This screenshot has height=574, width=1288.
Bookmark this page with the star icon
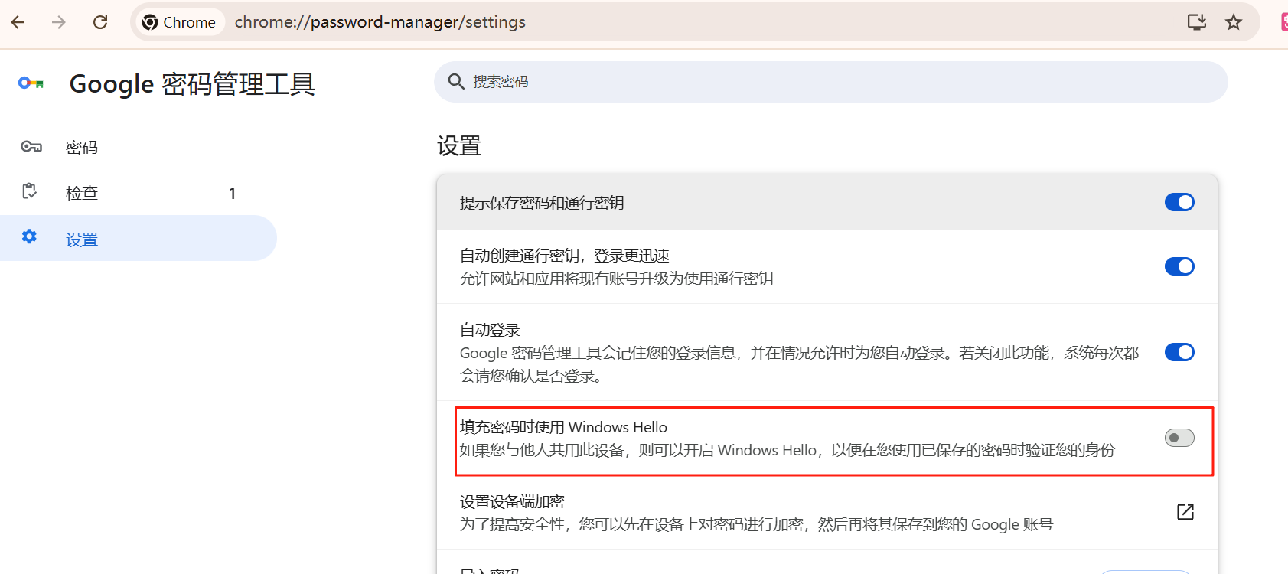[x=1234, y=22]
